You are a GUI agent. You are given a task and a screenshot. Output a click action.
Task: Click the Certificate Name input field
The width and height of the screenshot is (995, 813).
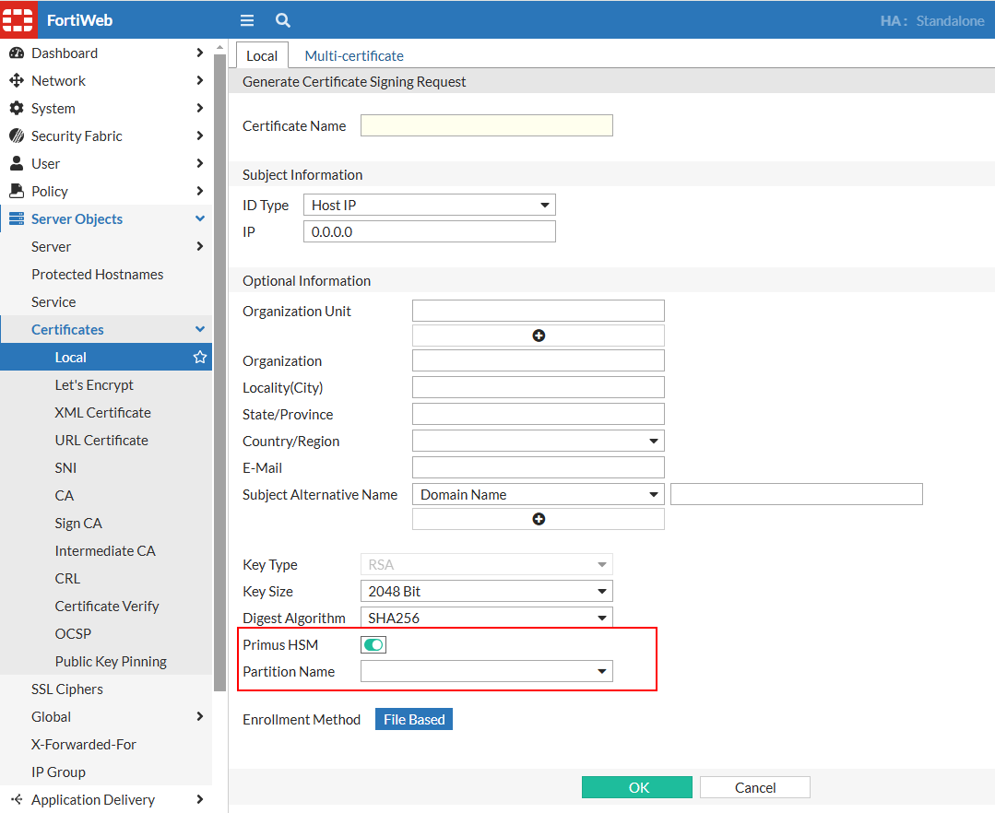pyautogui.click(x=486, y=126)
